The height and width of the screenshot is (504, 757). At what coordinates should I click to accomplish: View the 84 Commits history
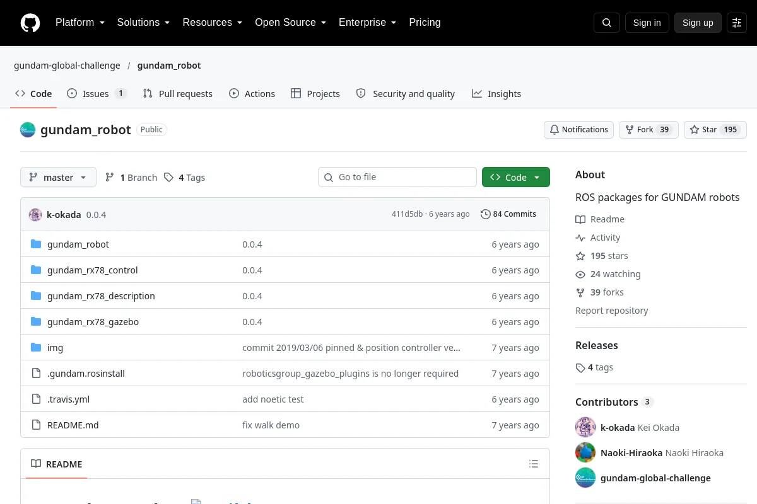click(x=508, y=214)
